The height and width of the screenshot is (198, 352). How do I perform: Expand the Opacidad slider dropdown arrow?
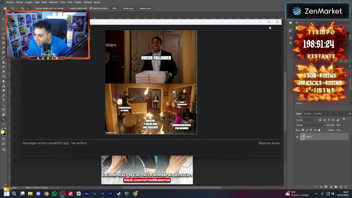point(343,125)
